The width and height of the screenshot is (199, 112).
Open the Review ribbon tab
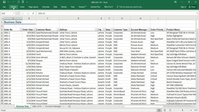coord(64,7)
